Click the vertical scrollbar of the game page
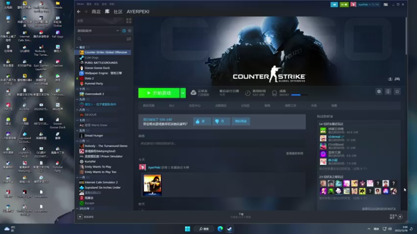The width and height of the screenshot is (417, 234). [406, 36]
